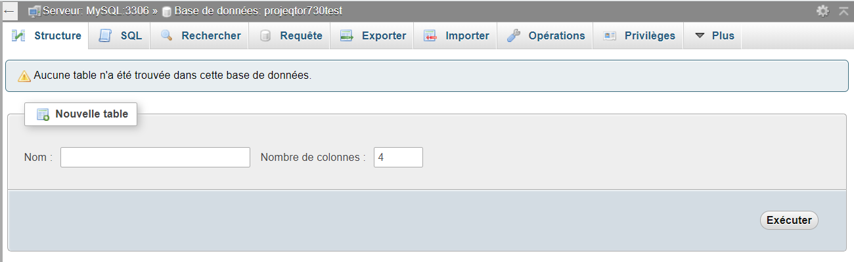Open page settings gear icon

(x=822, y=11)
